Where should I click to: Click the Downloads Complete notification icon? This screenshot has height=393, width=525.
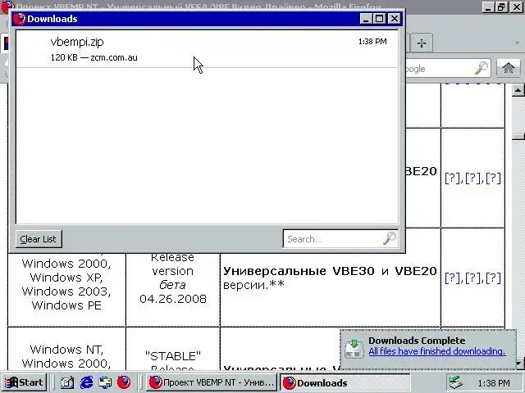(x=354, y=349)
